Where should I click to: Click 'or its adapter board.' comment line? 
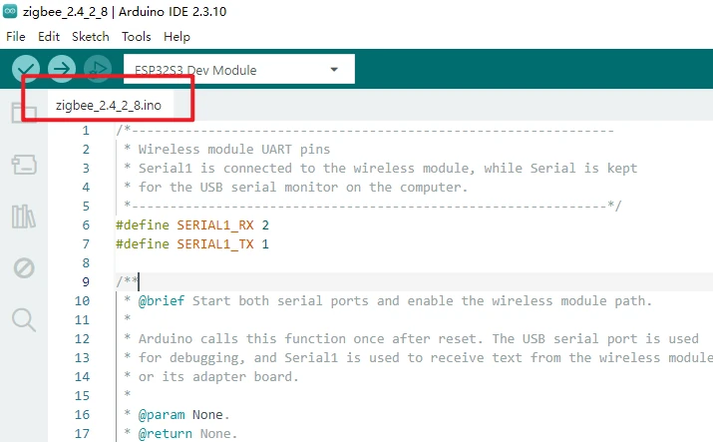218,376
